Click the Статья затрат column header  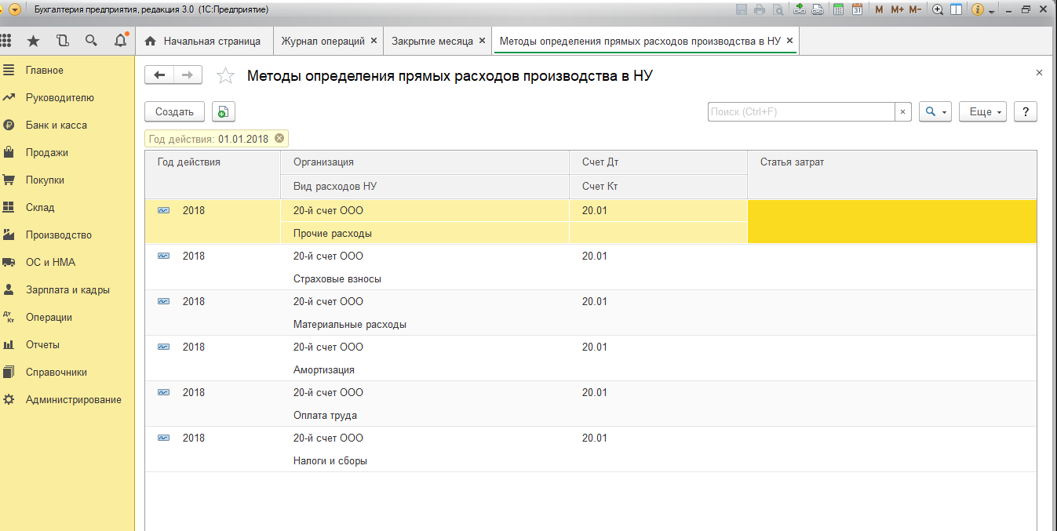(x=892, y=174)
